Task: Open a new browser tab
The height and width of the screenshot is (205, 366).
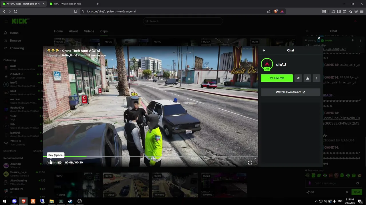Action: (98, 4)
